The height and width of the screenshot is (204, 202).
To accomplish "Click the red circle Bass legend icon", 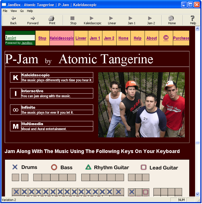I will coord(54,167).
